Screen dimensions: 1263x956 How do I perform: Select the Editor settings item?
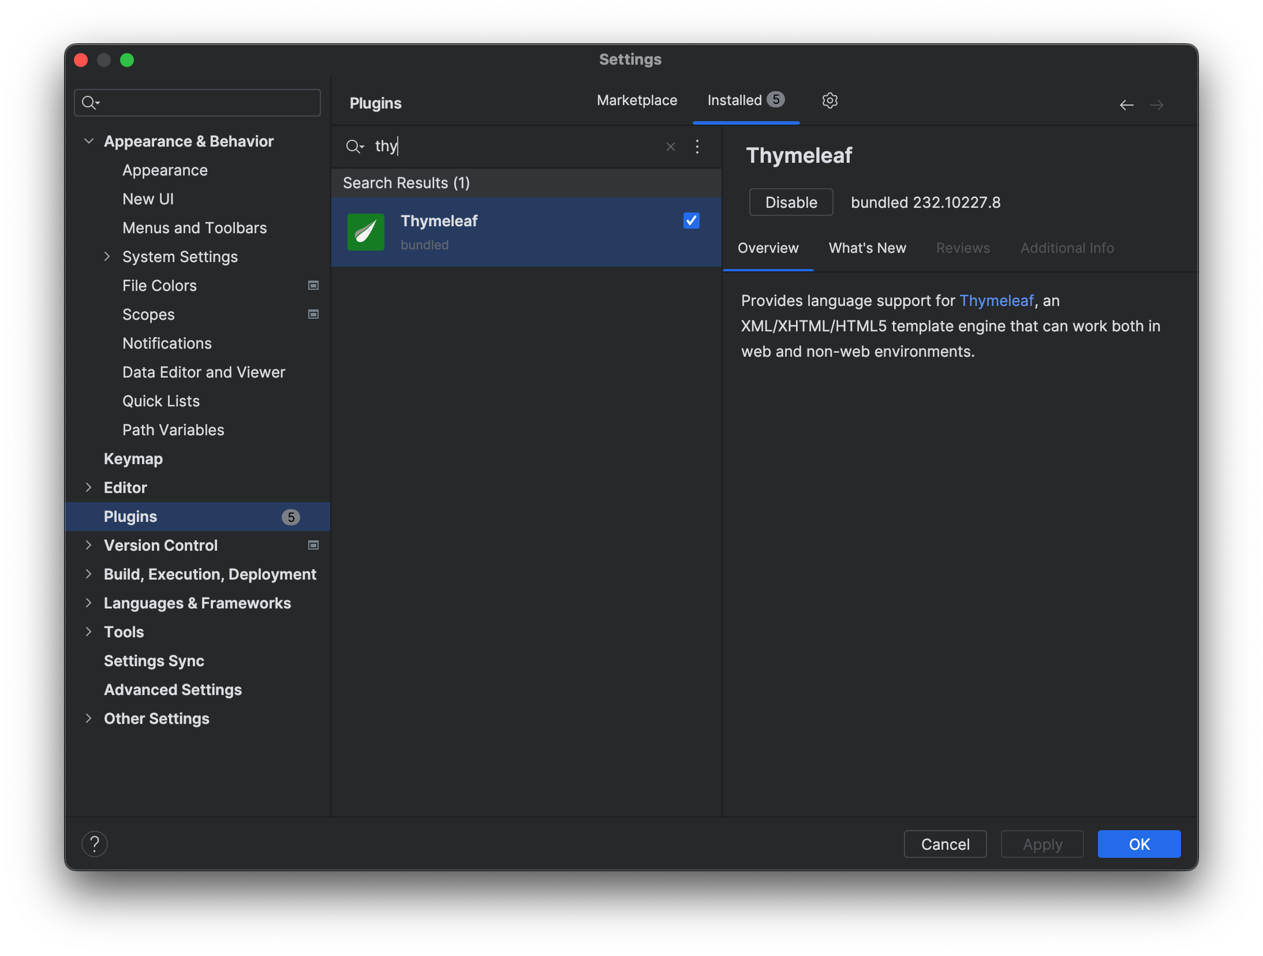(x=125, y=487)
